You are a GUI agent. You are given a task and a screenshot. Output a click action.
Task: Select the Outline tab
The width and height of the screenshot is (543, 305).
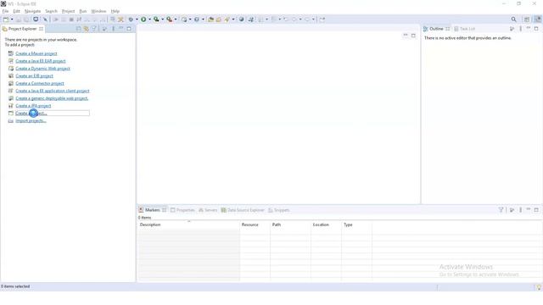click(436, 29)
